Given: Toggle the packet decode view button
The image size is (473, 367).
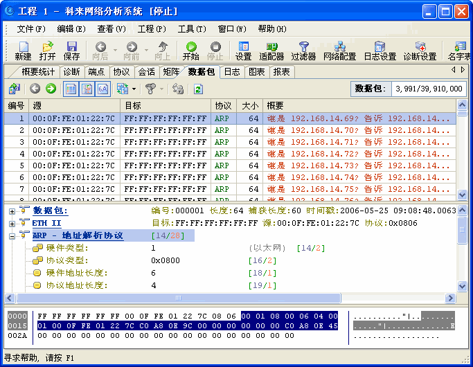Looking at the screenshot, I should click(87, 89).
